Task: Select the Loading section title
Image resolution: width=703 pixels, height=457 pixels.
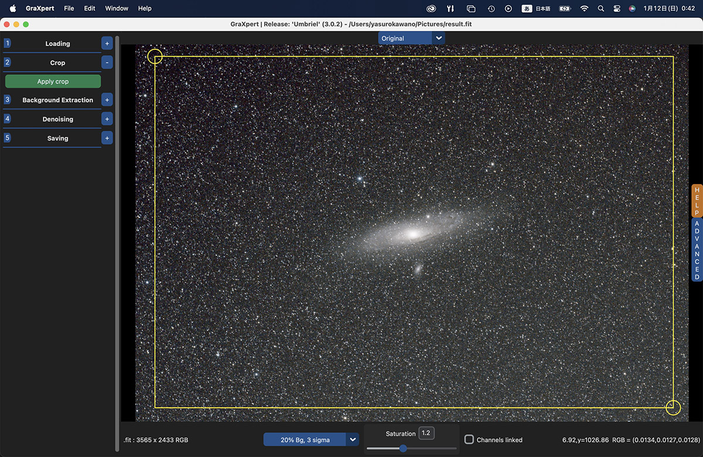Action: tap(57, 44)
